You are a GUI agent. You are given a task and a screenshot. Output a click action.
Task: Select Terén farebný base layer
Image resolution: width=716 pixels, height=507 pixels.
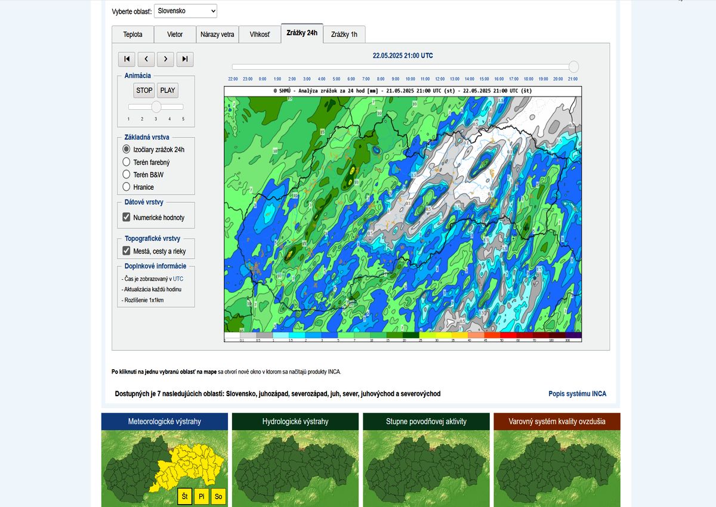126,162
